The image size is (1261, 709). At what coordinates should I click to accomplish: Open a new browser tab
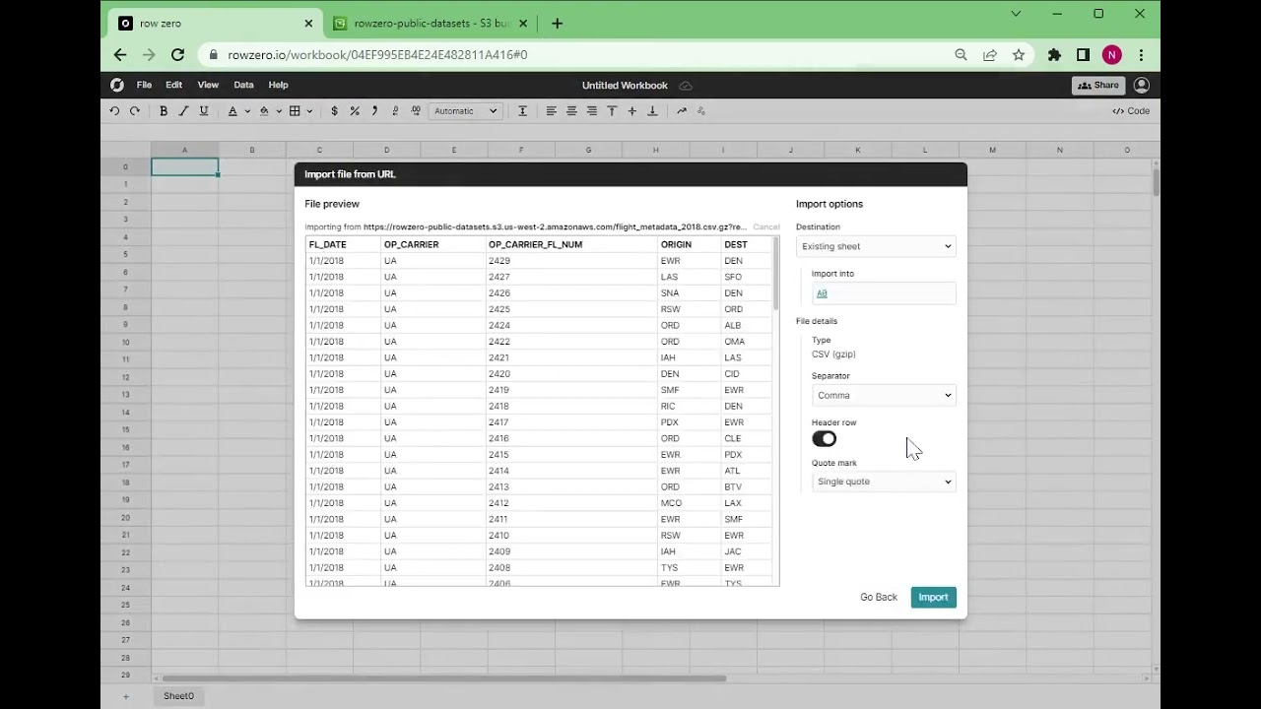pos(557,24)
